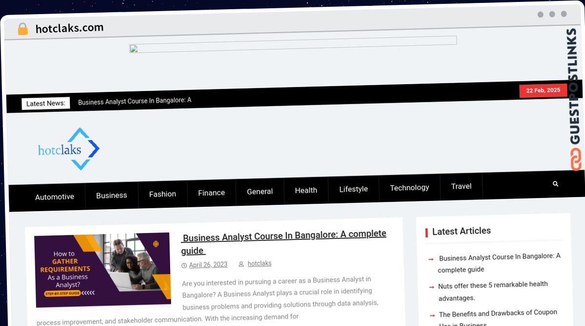Open the hotclaks author link
Image resolution: width=585 pixels, height=326 pixels.
(x=259, y=263)
